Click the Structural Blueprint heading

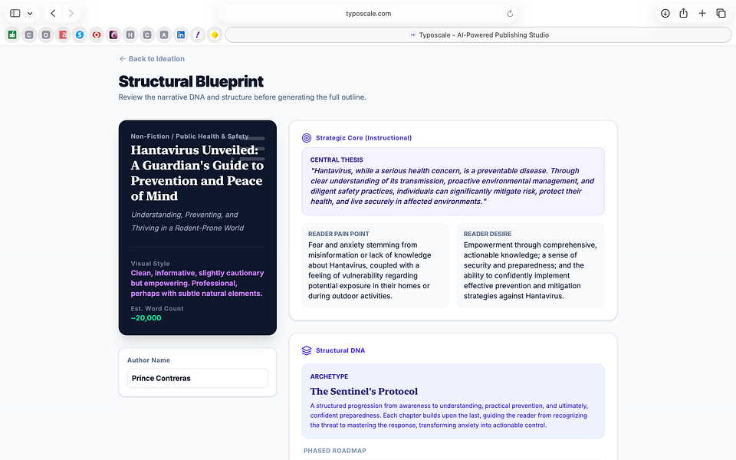191,82
